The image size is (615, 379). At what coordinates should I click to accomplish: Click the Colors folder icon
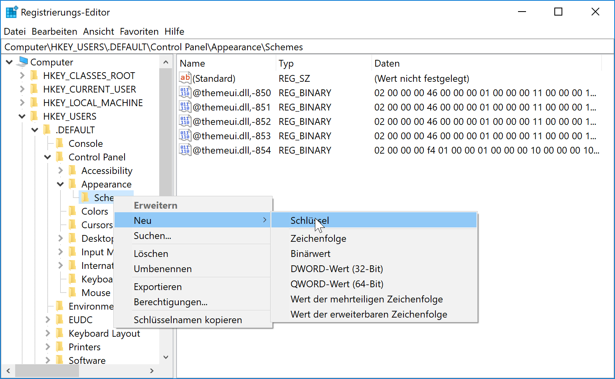pyautogui.click(x=73, y=211)
